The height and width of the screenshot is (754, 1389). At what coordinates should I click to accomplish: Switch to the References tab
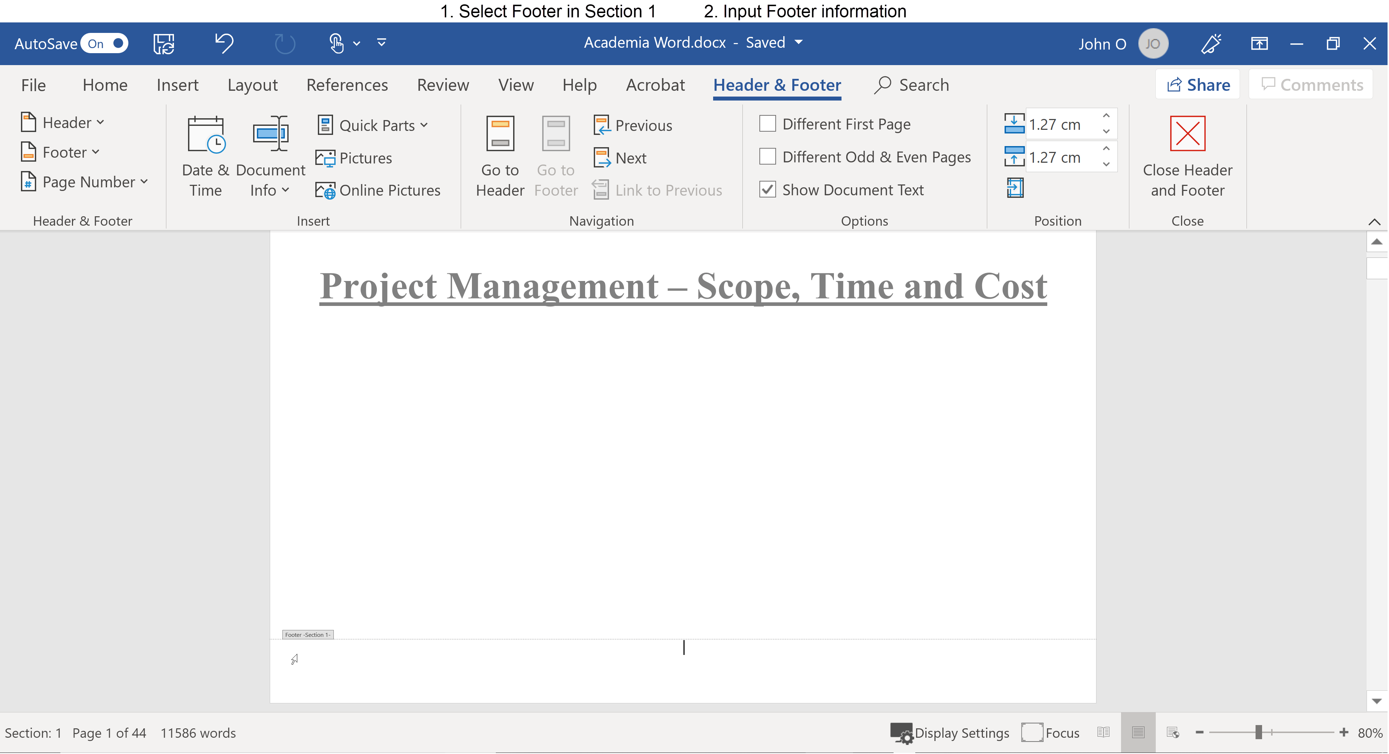click(347, 85)
